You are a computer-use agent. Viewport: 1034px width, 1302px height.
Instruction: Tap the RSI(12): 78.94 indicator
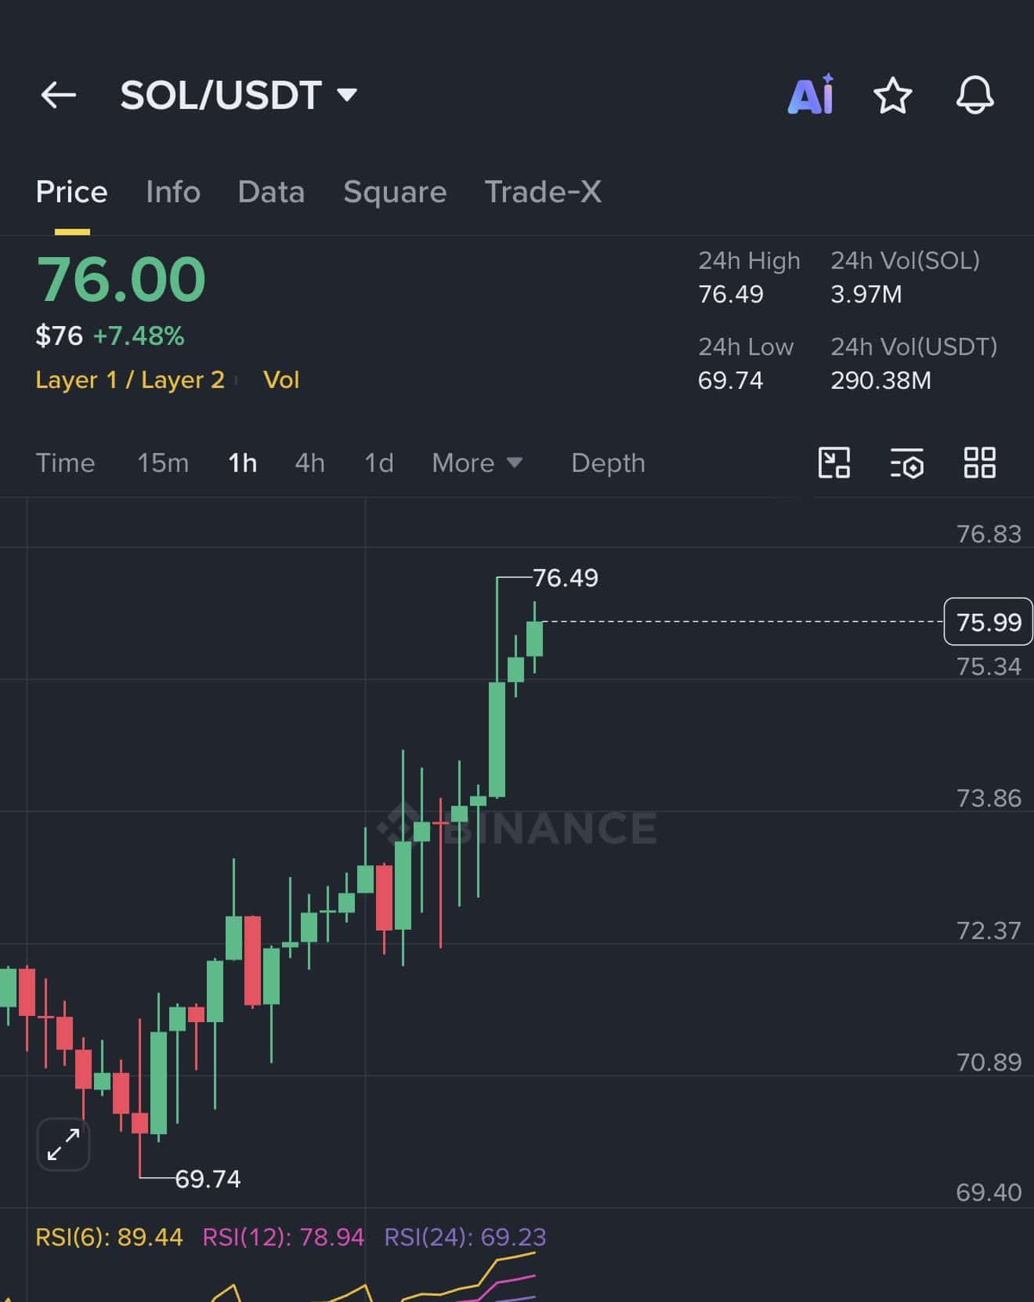tap(284, 1237)
